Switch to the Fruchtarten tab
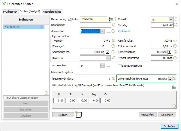Screen dimensions: 181x131 pyautogui.click(x=10, y=12)
